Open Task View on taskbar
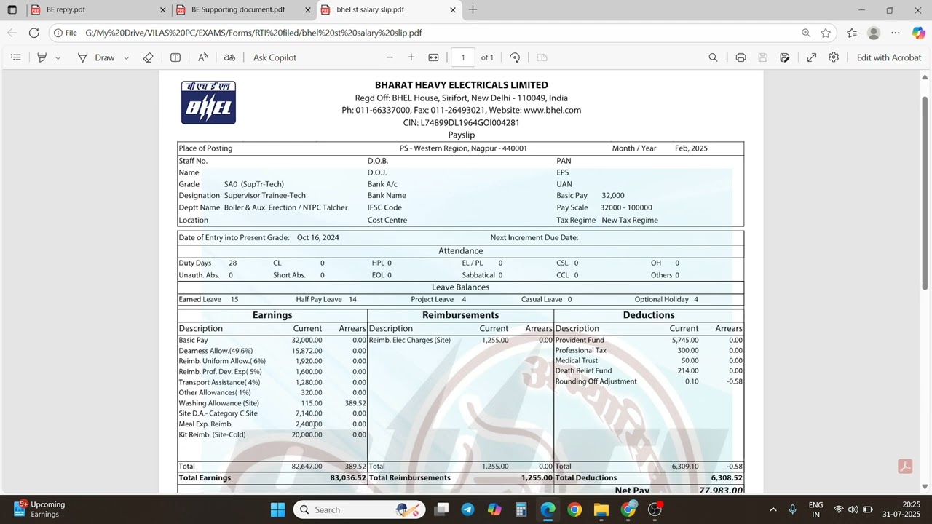This screenshot has width=932, height=524. (441, 509)
